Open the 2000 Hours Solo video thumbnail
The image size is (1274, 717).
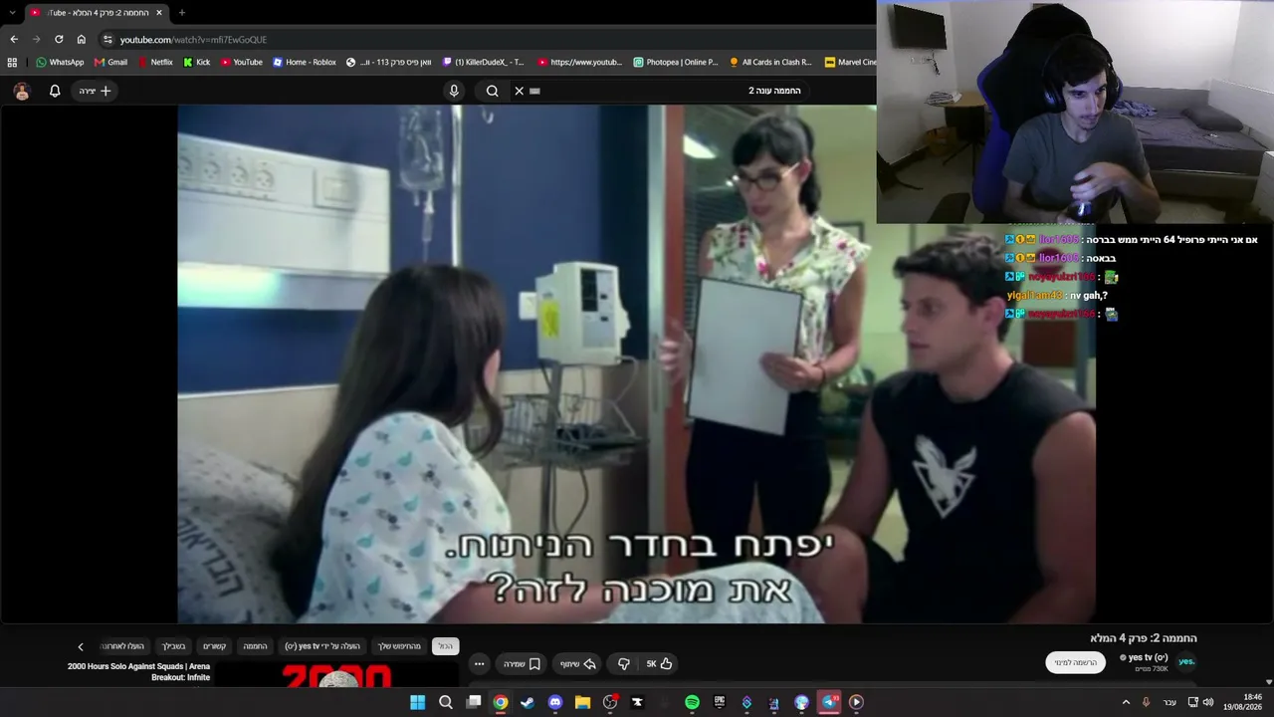pos(336,675)
